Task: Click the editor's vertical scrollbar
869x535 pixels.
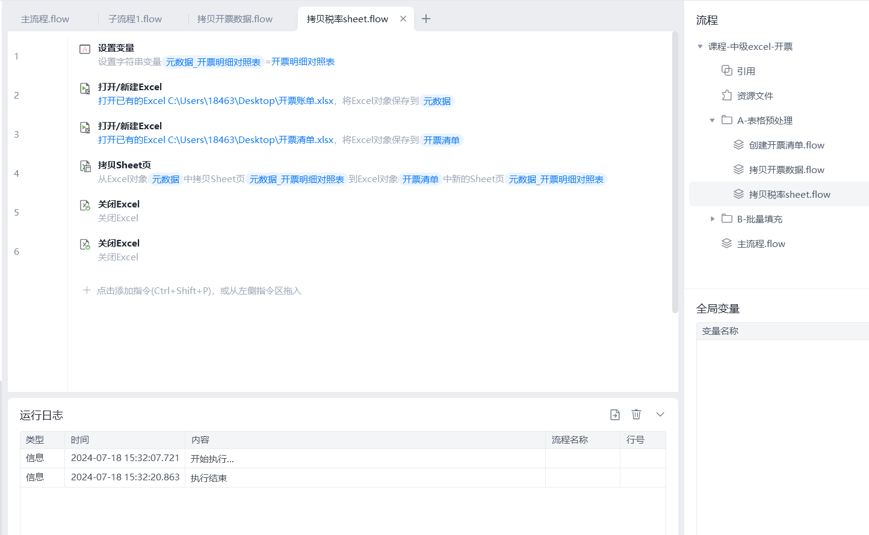Action: pyautogui.click(x=675, y=174)
